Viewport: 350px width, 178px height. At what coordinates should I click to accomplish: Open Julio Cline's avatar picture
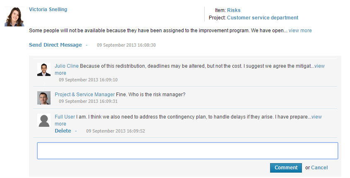coord(44,70)
